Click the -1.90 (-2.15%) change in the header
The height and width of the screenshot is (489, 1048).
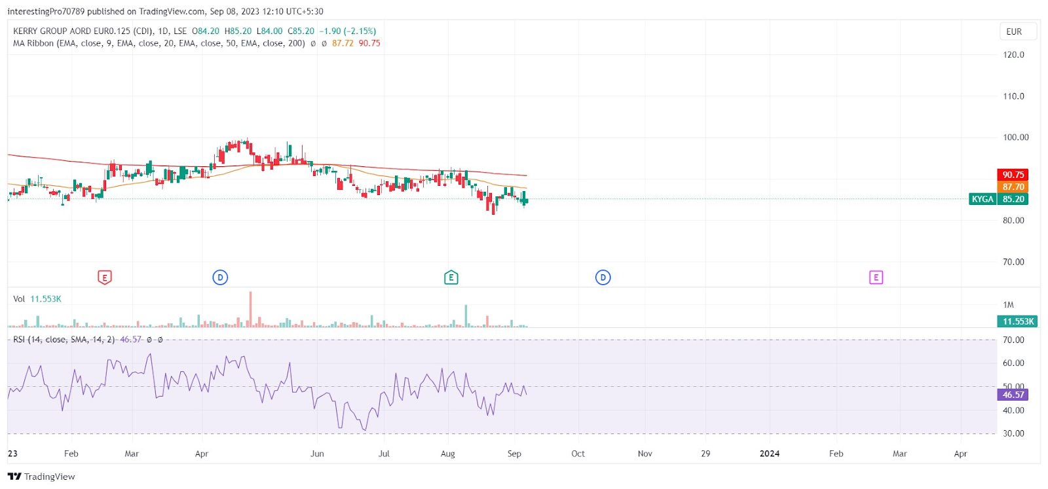(348, 31)
